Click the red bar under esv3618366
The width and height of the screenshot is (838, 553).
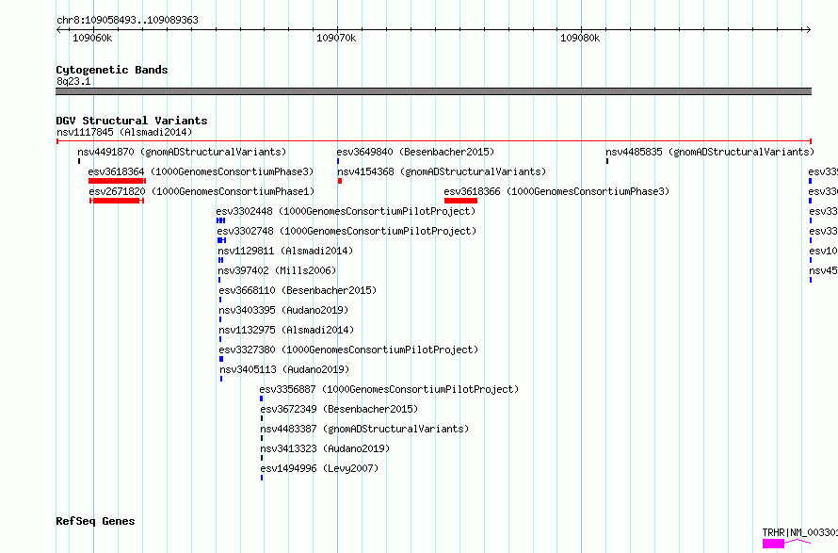[460, 201]
